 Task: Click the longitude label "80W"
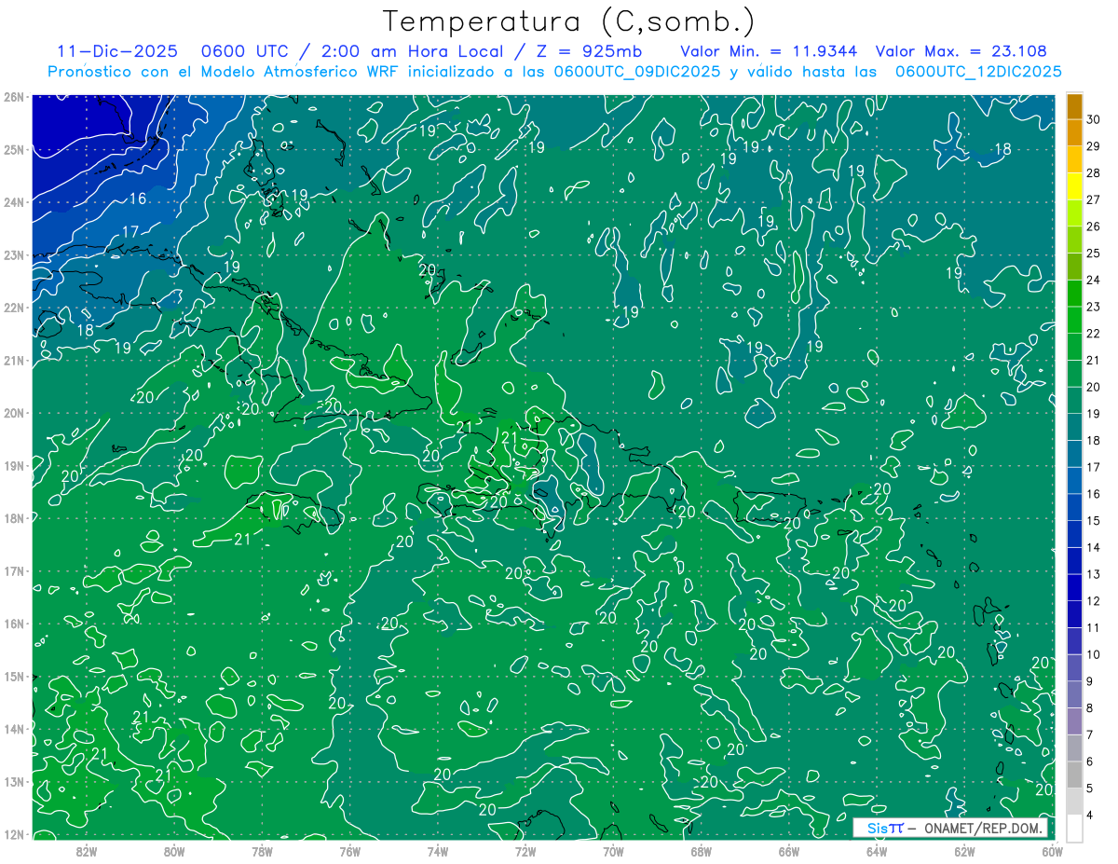point(174,851)
